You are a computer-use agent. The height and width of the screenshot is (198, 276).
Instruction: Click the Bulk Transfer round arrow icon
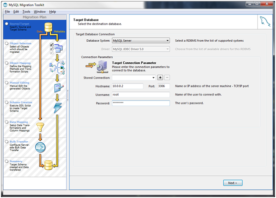[40, 147]
